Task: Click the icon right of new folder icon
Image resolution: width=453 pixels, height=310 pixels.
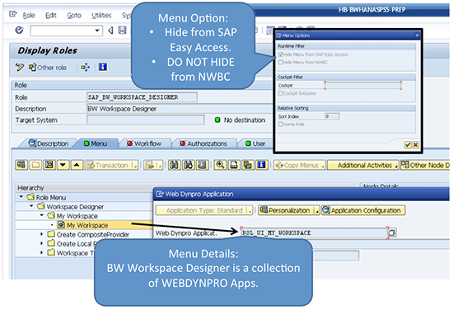Action: point(49,165)
